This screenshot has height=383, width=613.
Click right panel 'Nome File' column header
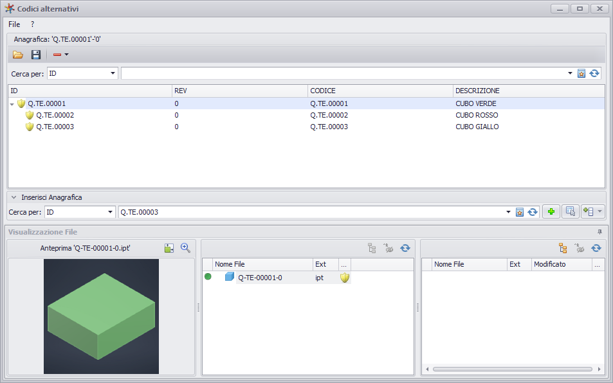click(x=470, y=264)
